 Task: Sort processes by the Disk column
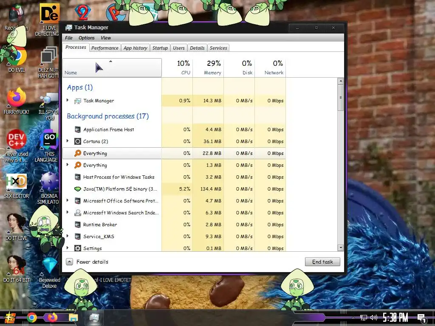point(239,67)
